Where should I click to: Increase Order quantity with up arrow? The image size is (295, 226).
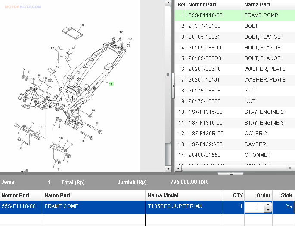pyautogui.click(x=268, y=204)
